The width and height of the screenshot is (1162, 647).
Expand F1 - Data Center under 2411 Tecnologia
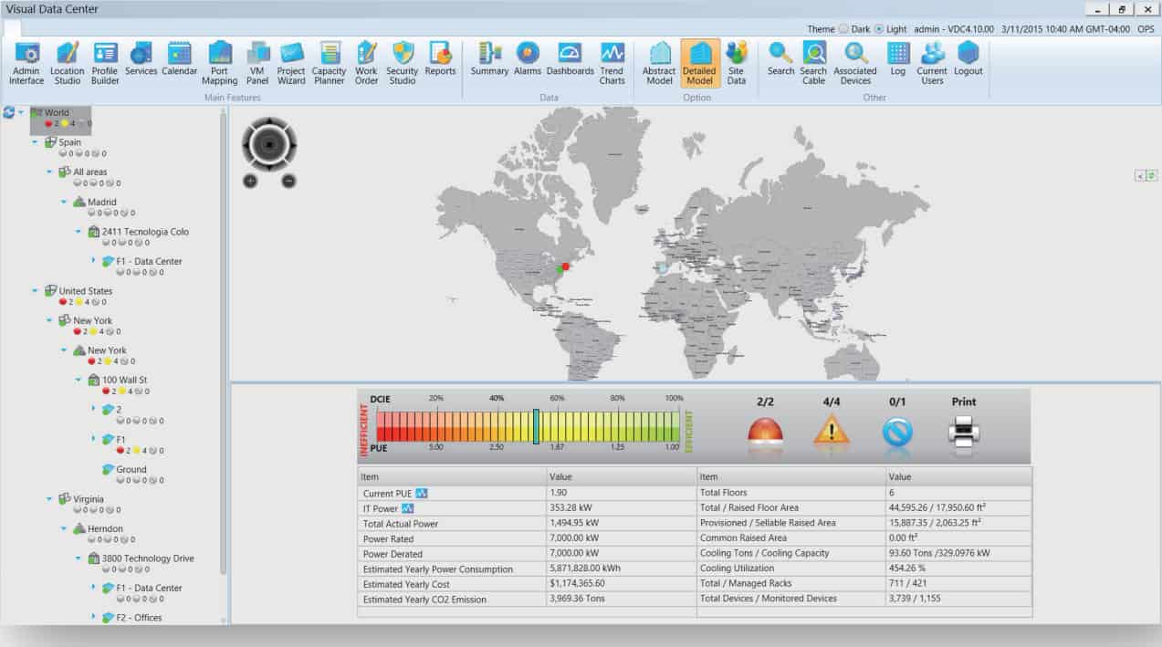point(94,261)
